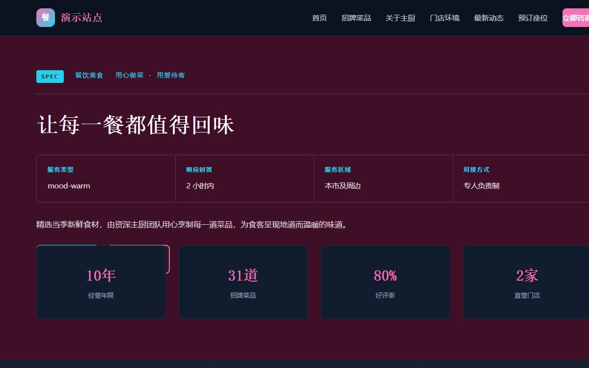This screenshot has width=589, height=368.
Task: Click the 经营年限 card label
Action: (101, 296)
